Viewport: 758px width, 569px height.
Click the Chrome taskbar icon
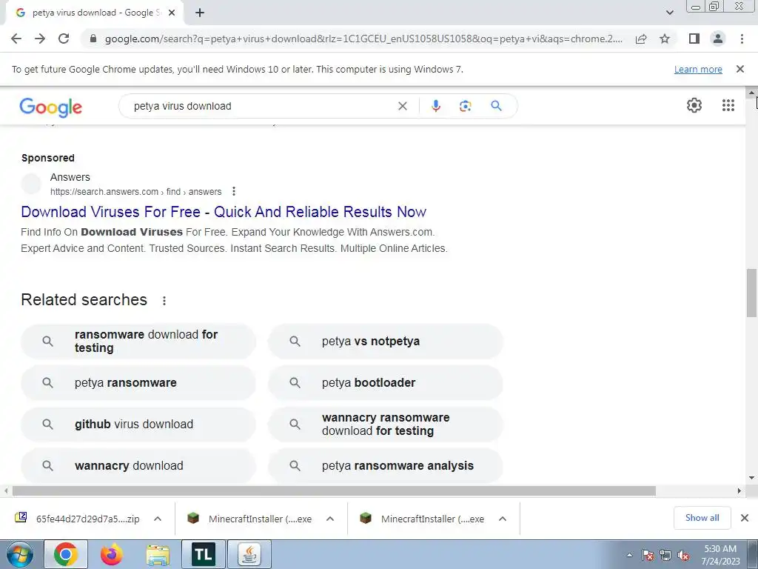tap(66, 554)
